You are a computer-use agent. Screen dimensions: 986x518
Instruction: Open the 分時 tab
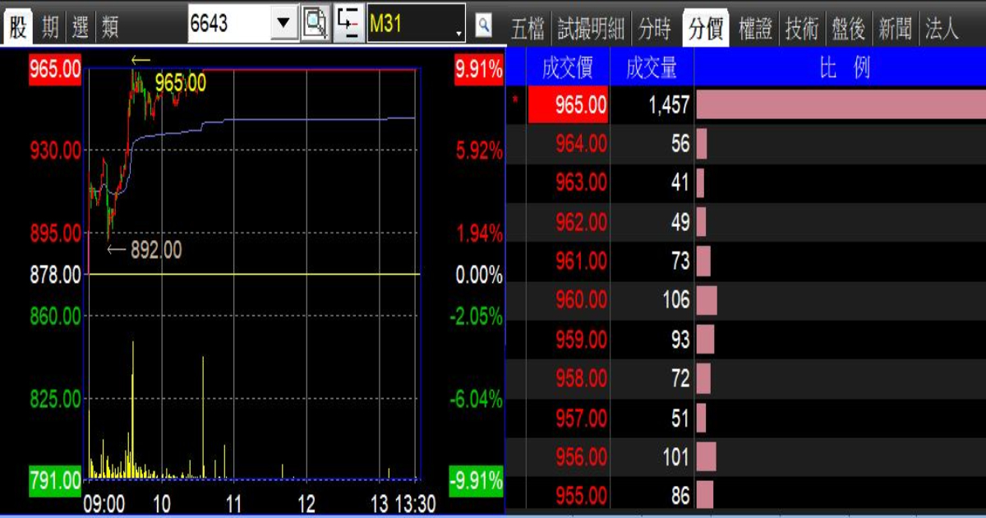tap(655, 30)
